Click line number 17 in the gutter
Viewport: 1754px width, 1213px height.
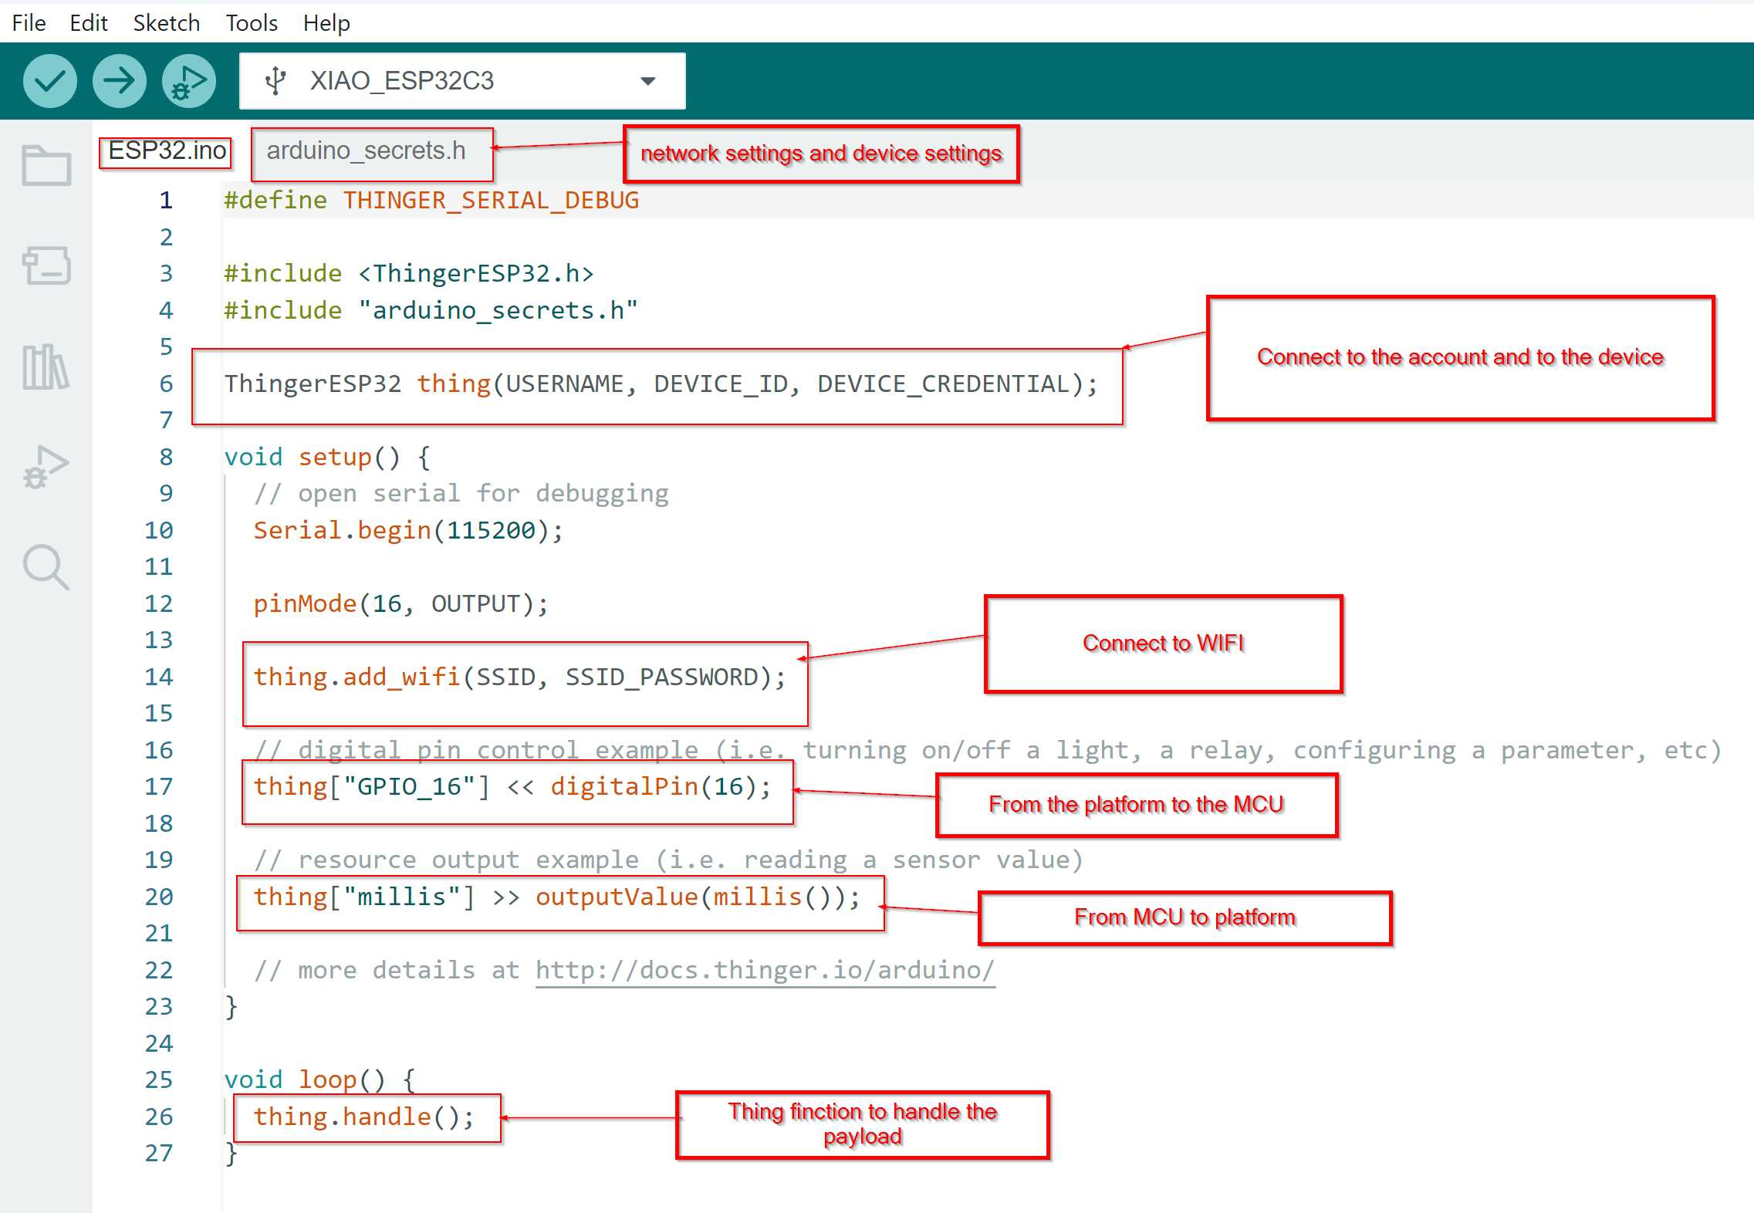coord(159,786)
